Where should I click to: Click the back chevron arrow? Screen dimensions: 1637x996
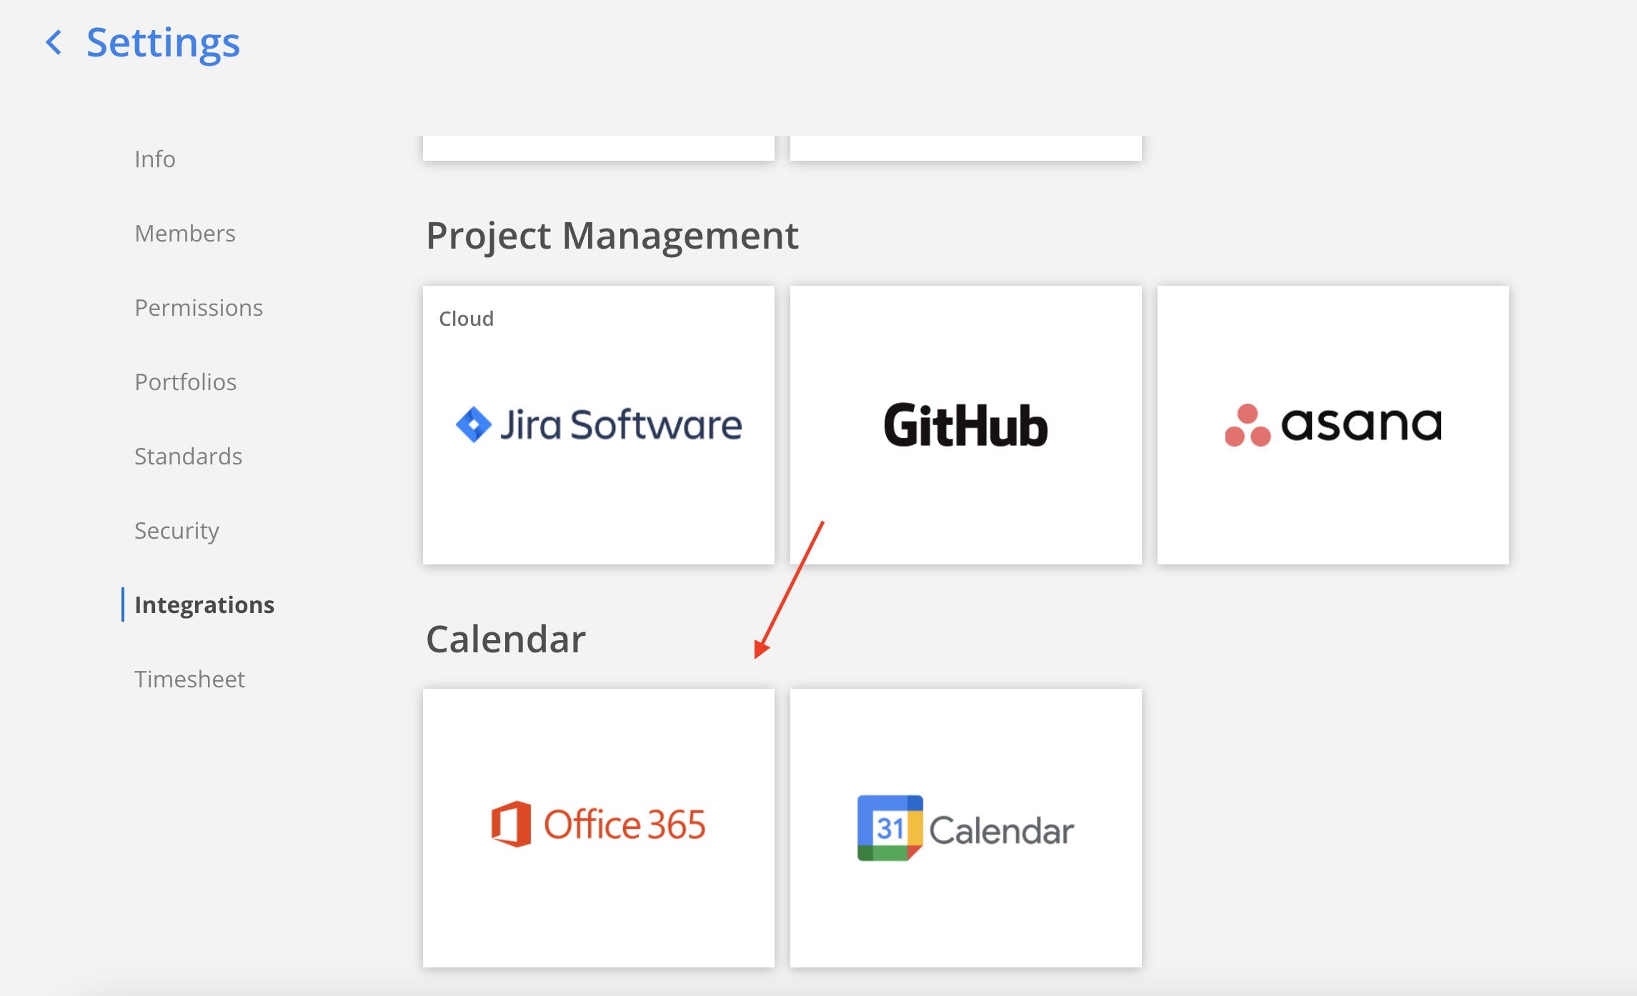(54, 42)
